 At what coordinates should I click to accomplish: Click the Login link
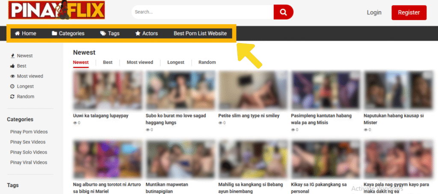[374, 12]
